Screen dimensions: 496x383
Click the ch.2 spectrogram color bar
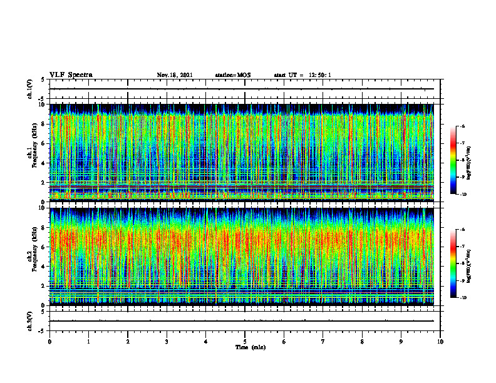[x=453, y=263]
